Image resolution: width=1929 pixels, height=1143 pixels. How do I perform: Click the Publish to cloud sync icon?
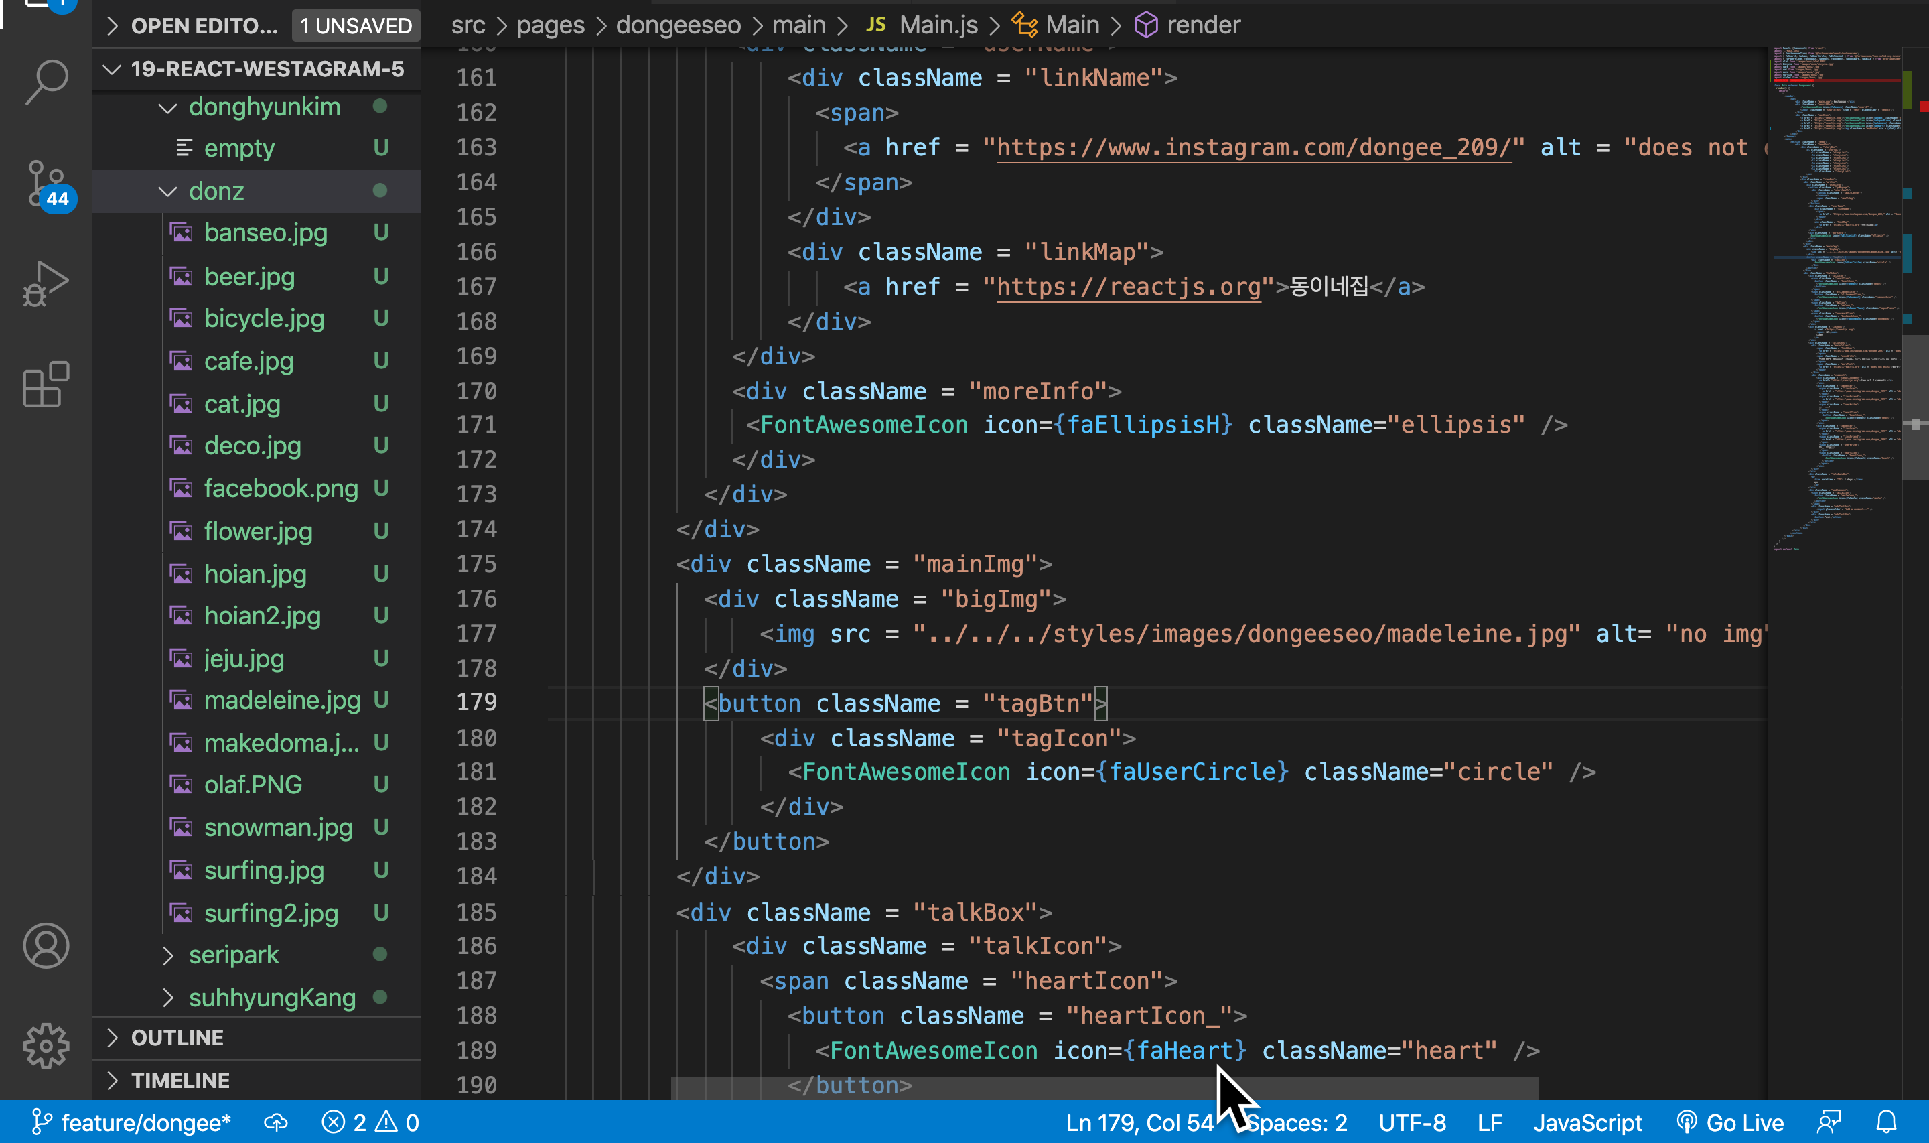pos(275,1122)
